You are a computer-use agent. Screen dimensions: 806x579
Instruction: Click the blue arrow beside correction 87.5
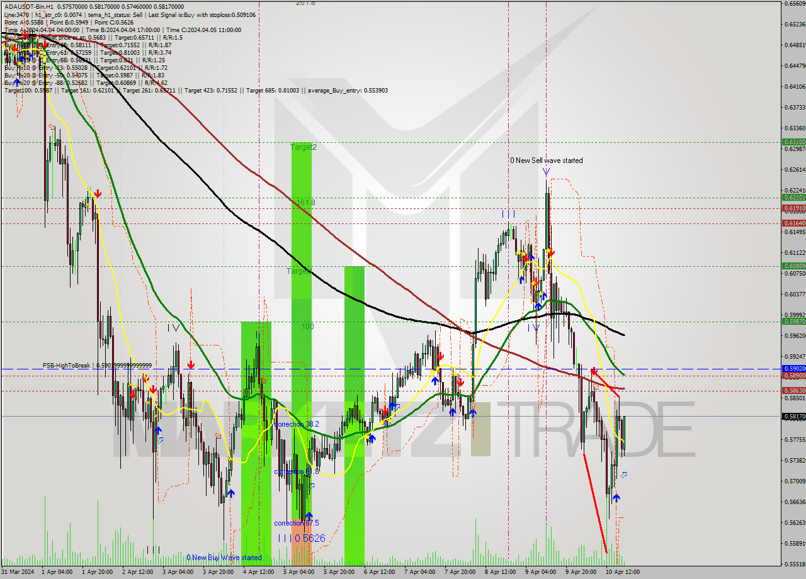pyautogui.click(x=309, y=517)
